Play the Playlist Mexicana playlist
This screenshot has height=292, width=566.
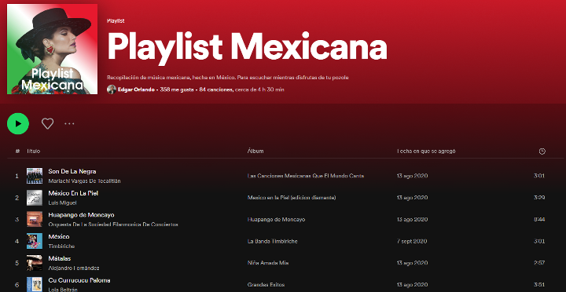click(17, 124)
